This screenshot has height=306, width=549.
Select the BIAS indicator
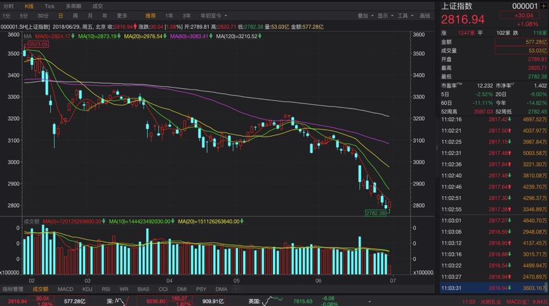tap(143, 289)
